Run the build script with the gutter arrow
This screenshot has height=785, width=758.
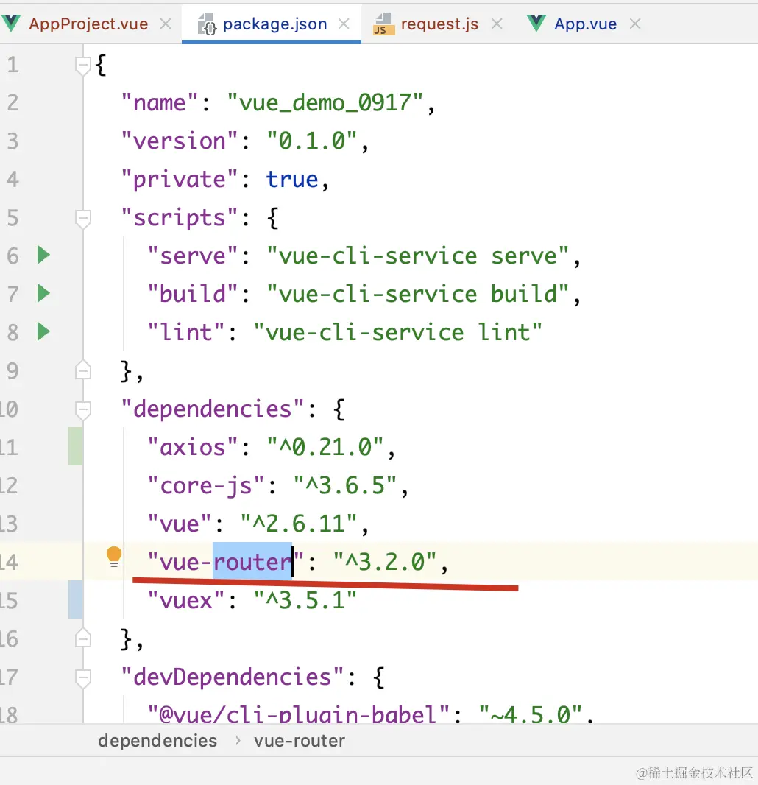click(43, 293)
